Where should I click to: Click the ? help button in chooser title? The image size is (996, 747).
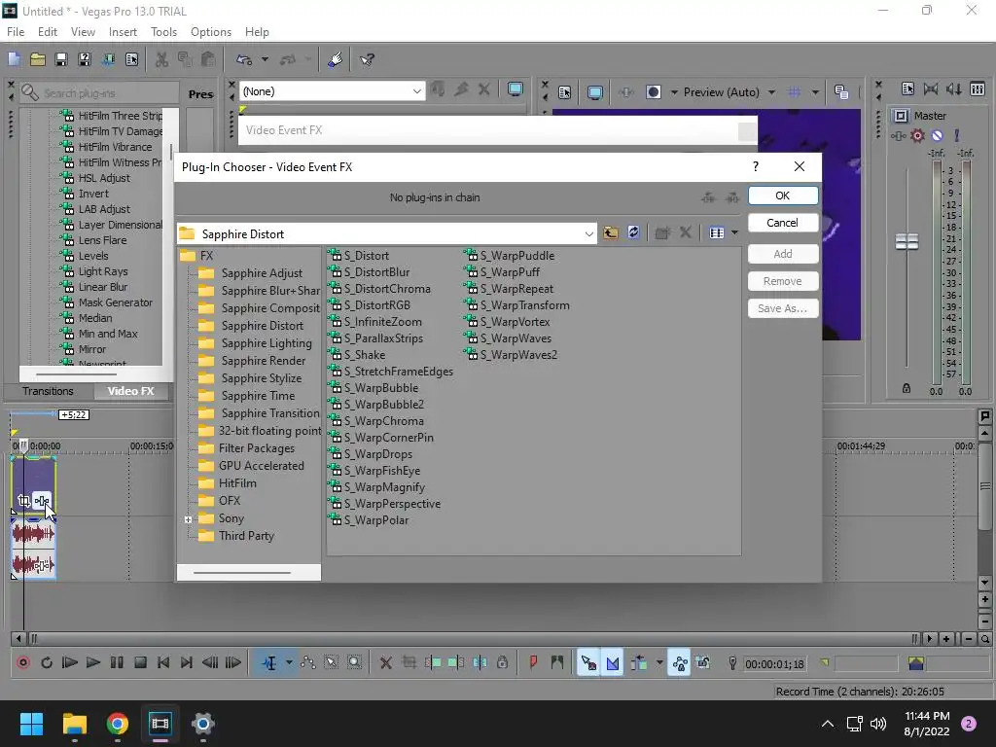tap(755, 166)
